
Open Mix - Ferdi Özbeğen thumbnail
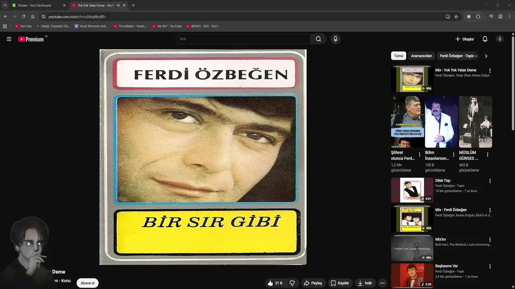412,219
